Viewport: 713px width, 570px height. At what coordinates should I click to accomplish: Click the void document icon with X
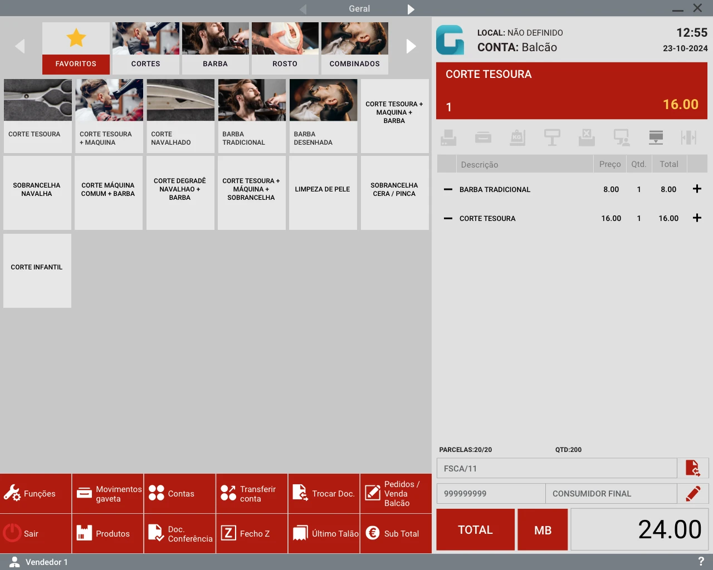point(587,137)
